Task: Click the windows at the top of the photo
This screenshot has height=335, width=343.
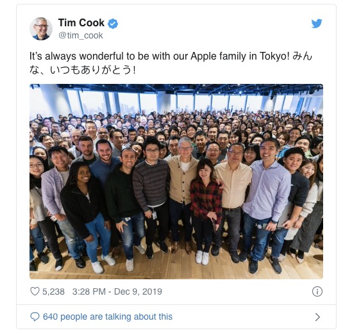Action: pos(176,102)
